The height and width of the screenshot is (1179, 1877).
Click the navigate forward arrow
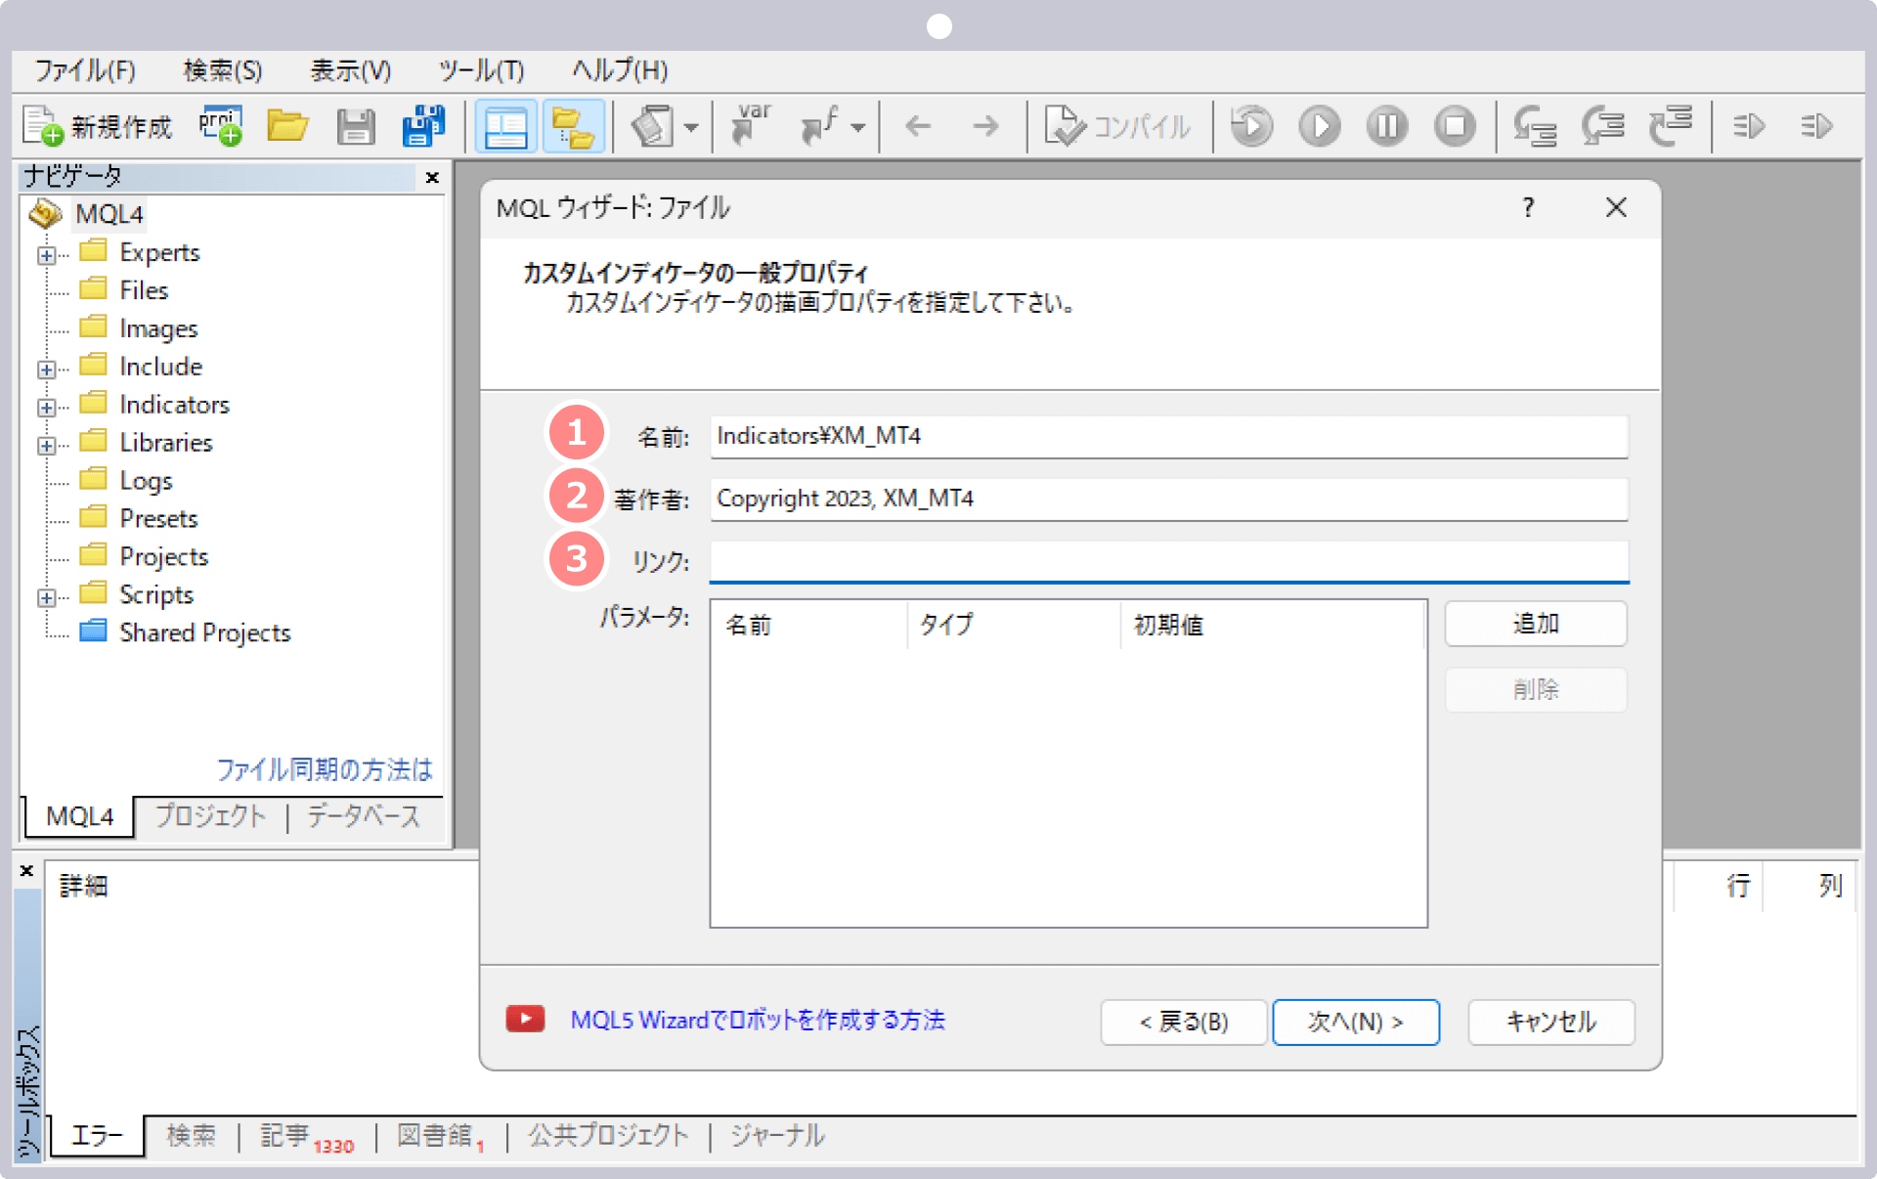pyautogui.click(x=985, y=126)
